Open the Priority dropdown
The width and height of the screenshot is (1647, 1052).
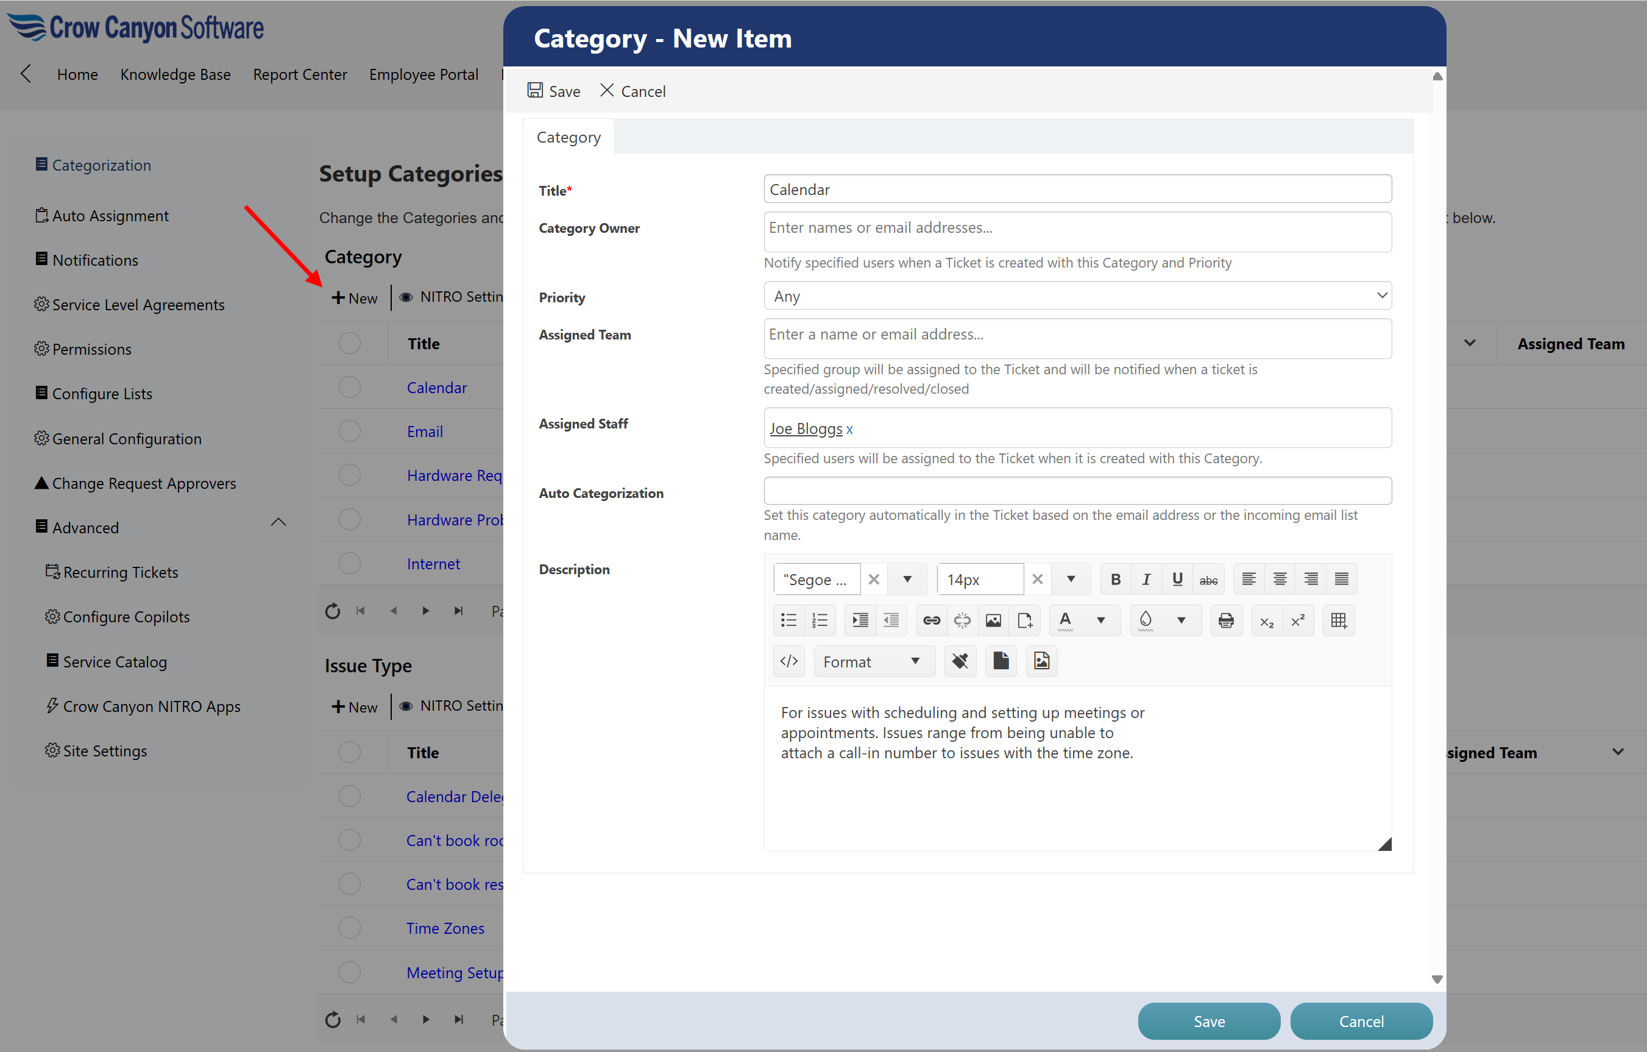(x=1077, y=296)
